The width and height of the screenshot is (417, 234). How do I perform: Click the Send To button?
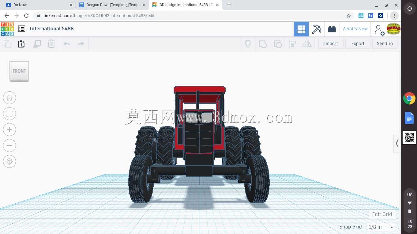pos(385,43)
